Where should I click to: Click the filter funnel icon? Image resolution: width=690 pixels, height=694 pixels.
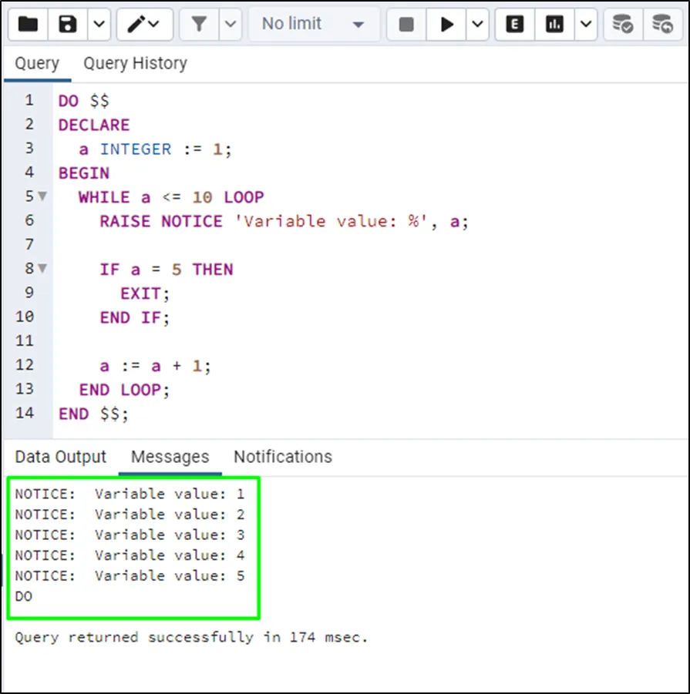tap(199, 25)
